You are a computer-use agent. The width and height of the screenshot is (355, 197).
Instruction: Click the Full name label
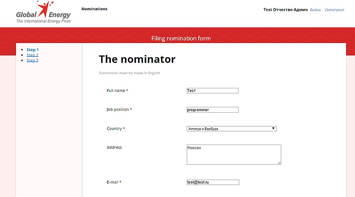[117, 91]
